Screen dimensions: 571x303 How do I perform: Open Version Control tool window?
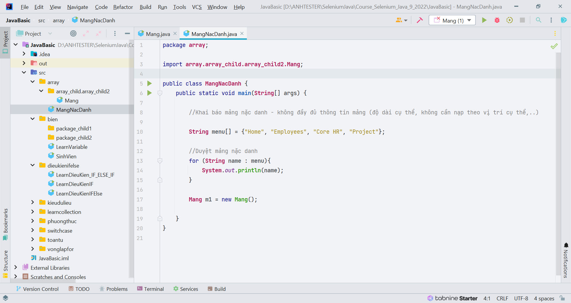[x=37, y=289]
